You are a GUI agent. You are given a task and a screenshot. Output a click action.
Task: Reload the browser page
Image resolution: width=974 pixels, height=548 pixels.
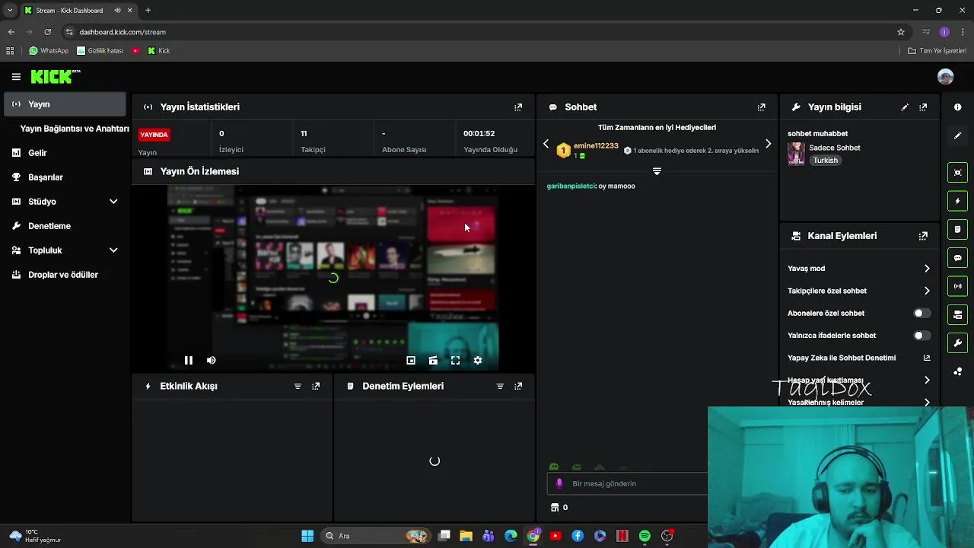[47, 32]
